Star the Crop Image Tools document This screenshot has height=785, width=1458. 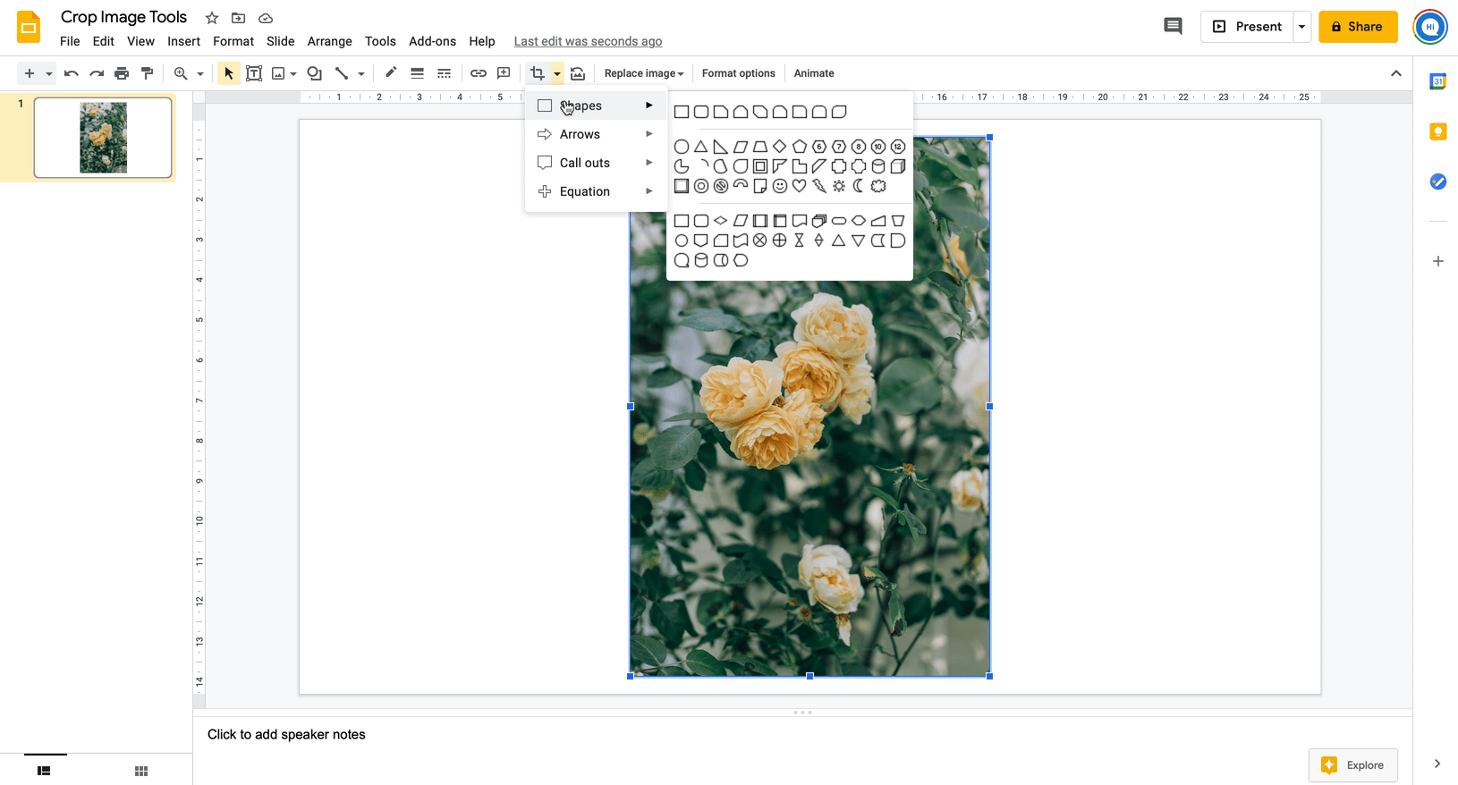212,18
